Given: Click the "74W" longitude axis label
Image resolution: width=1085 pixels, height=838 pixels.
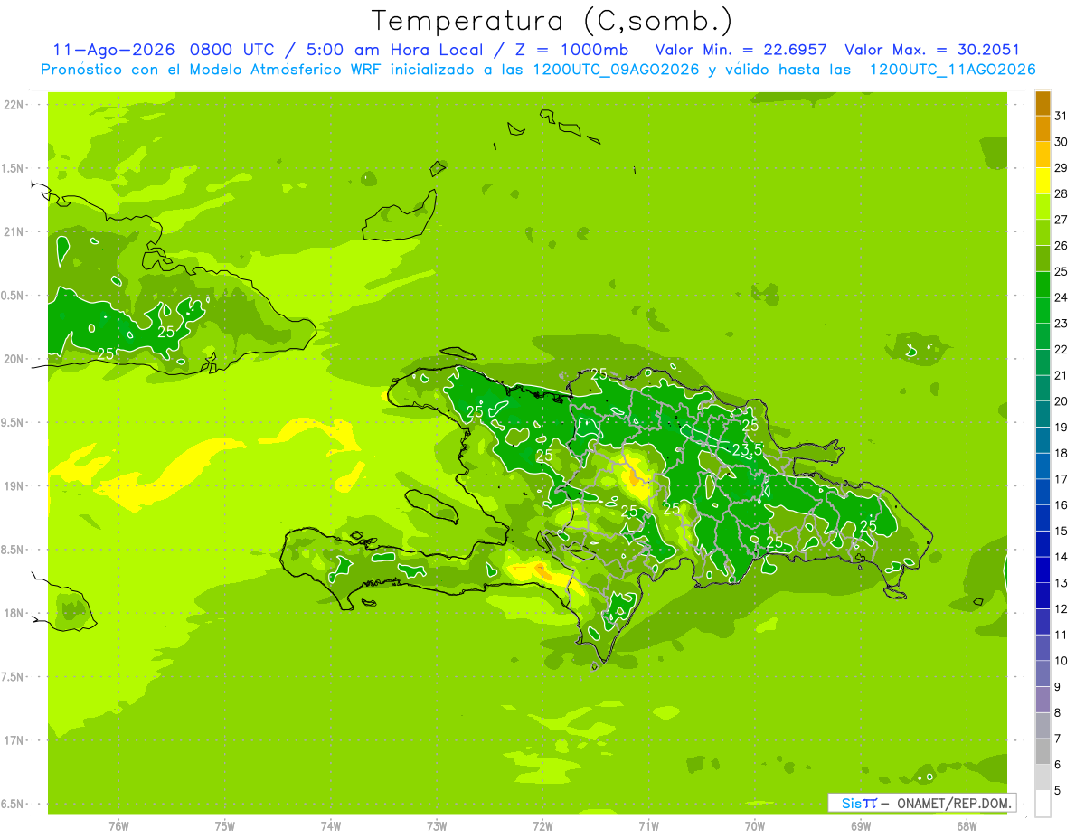Looking at the screenshot, I should (x=331, y=825).
